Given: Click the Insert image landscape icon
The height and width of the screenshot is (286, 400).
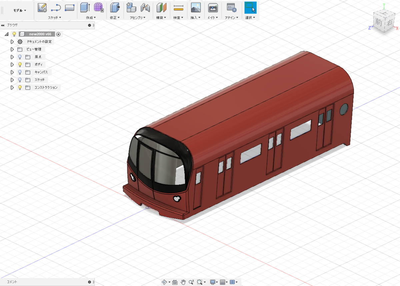Looking at the screenshot, I should 196,7.
